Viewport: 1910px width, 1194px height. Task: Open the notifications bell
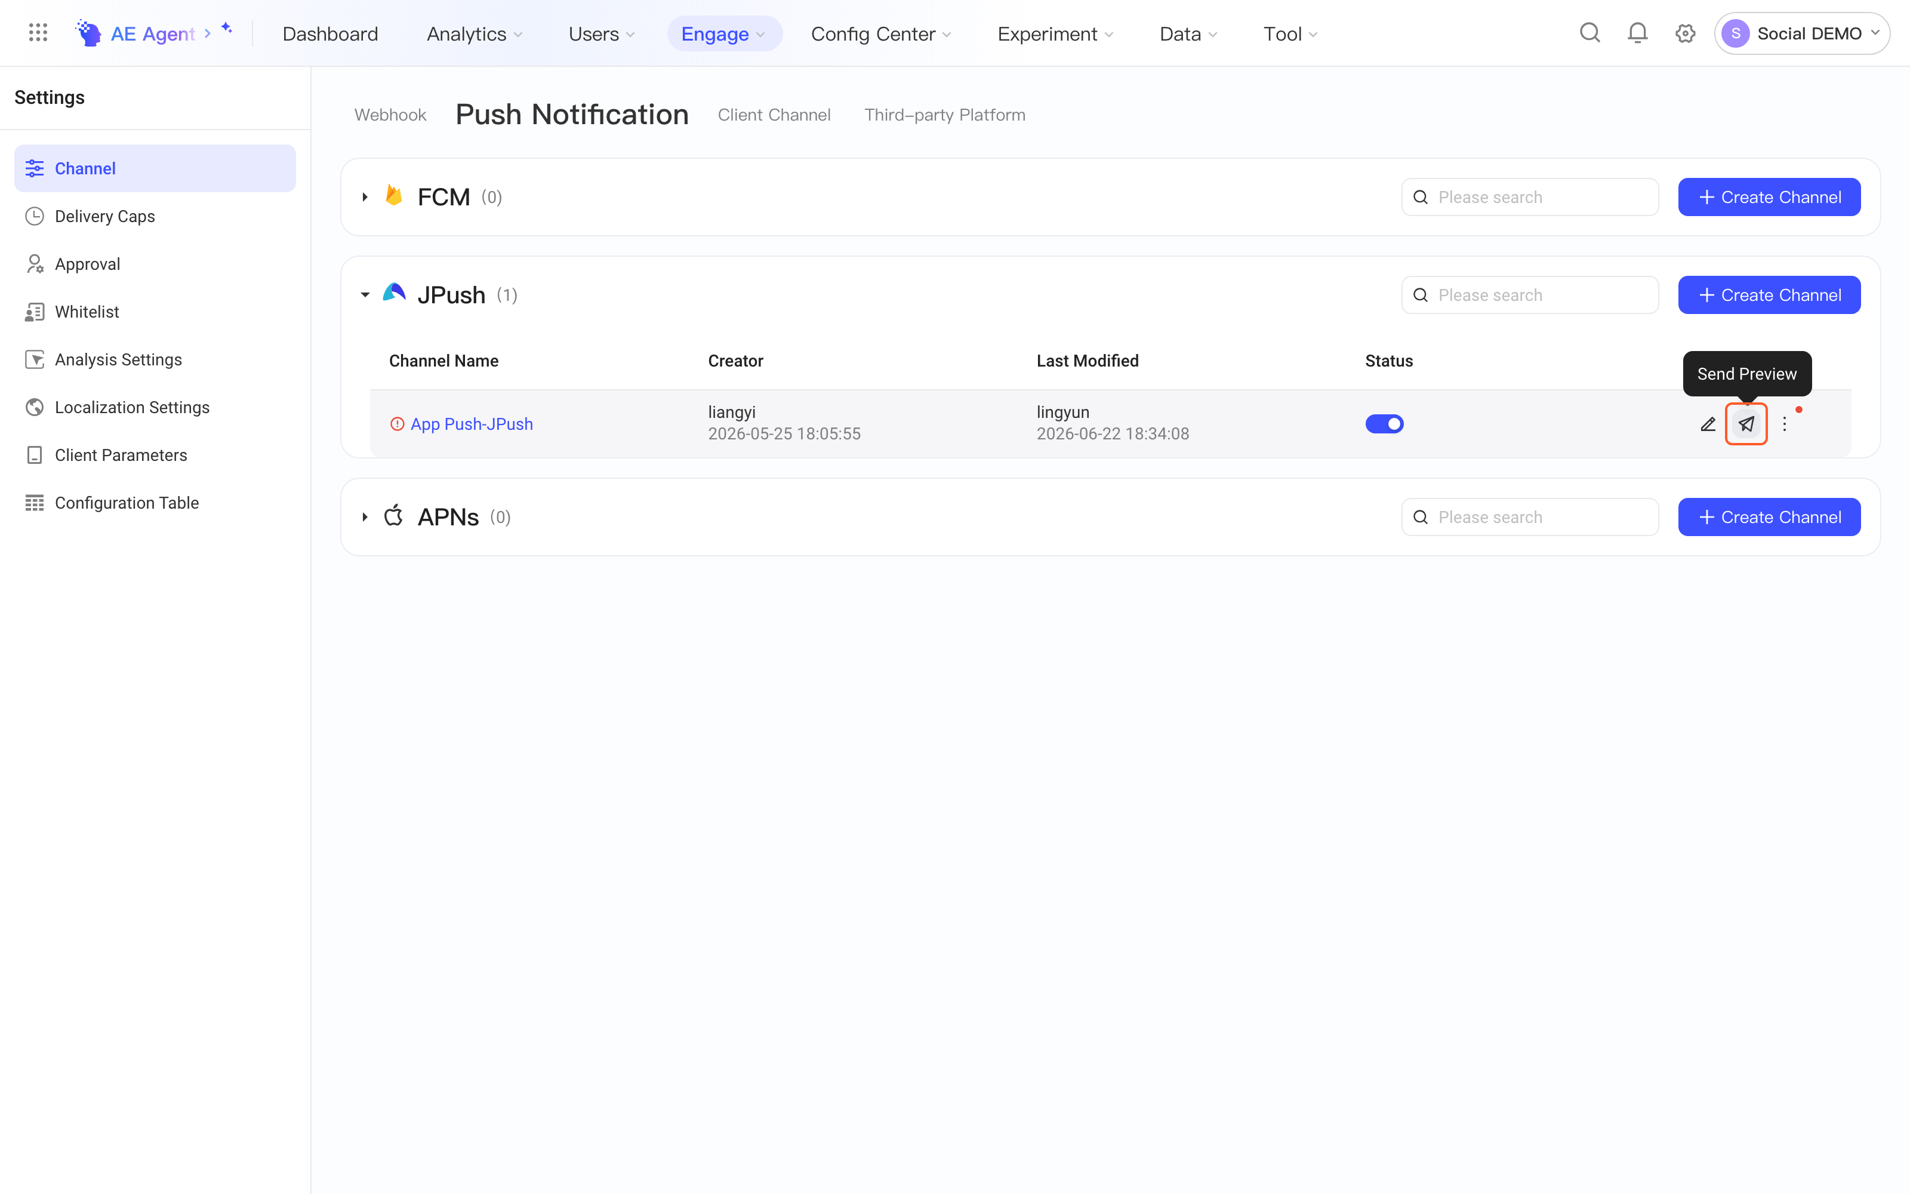[x=1638, y=33]
